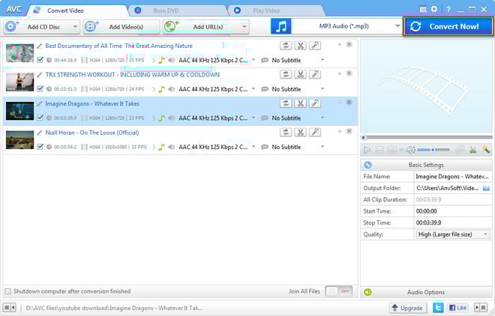Viewport: 495px width, 316px height.
Task: Click the reconvert arrows icon on Best Documentary row
Action: (286, 46)
